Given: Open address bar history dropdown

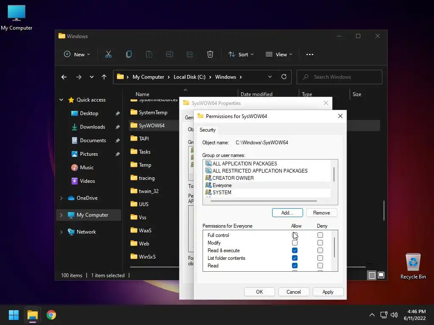Looking at the screenshot, I should click(x=270, y=77).
